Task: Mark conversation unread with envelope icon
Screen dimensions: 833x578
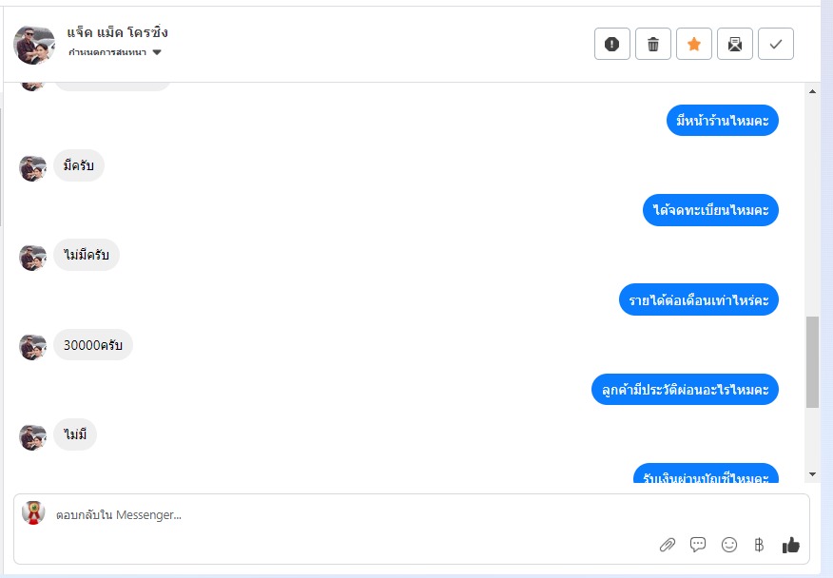Action: (x=735, y=44)
